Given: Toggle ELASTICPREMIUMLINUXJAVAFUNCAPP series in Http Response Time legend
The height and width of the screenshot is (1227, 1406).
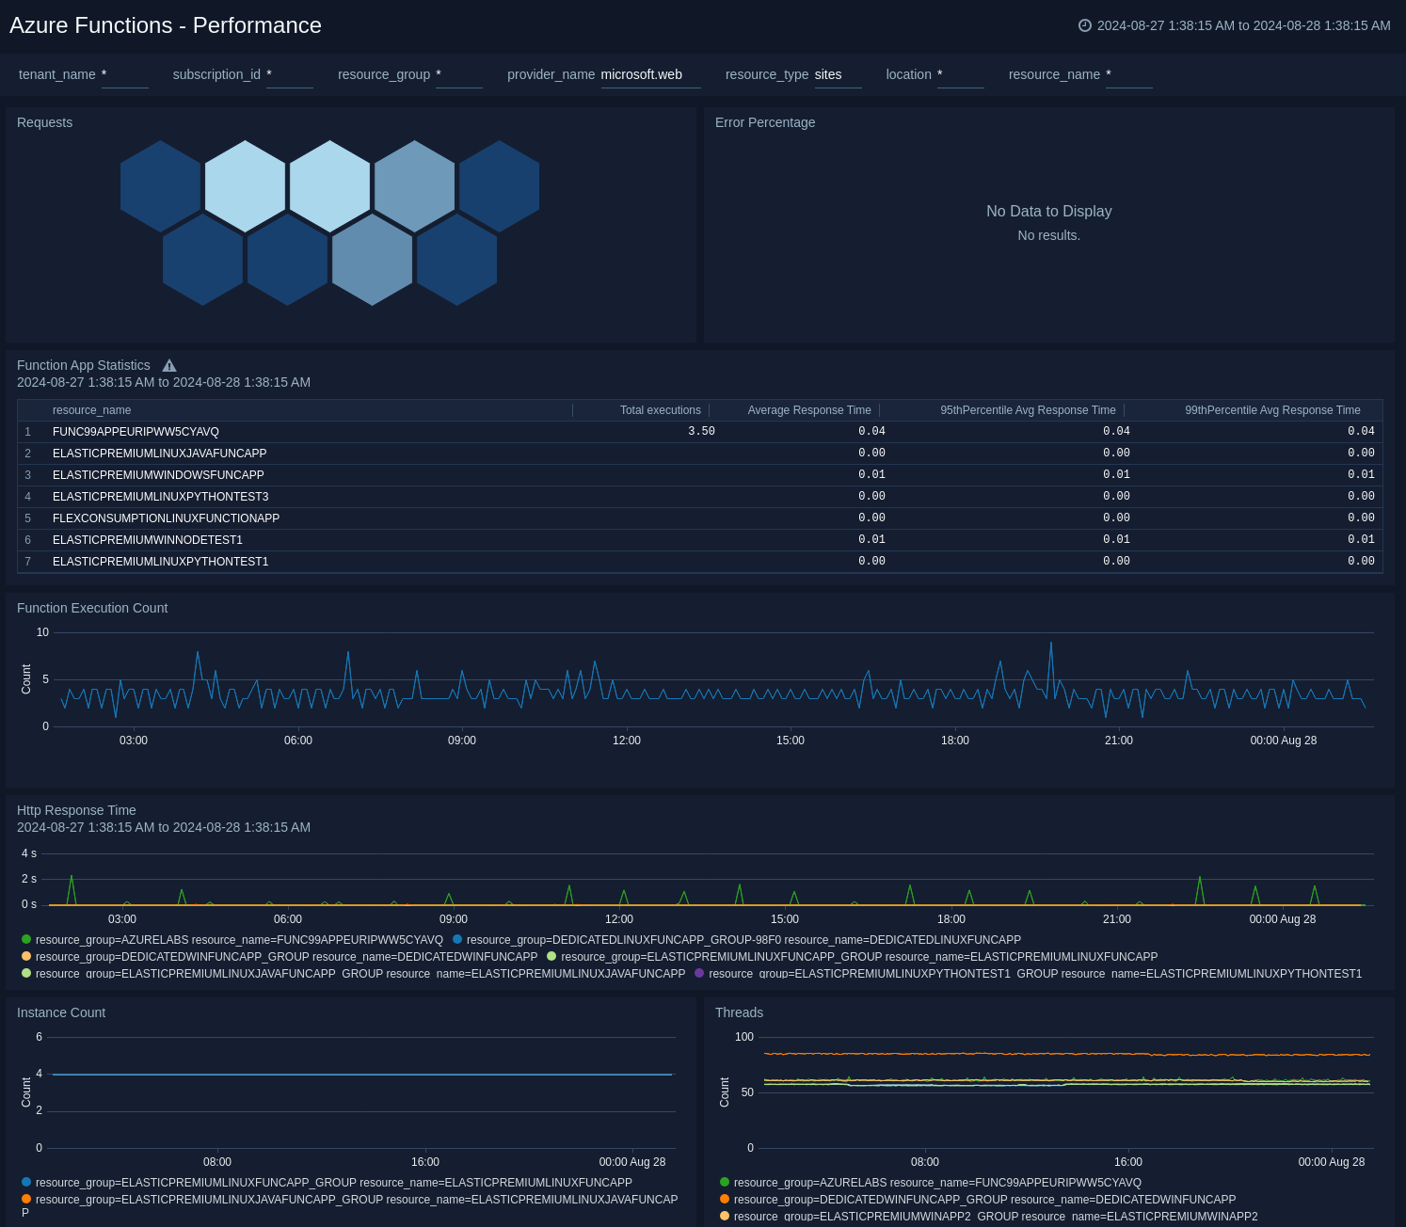Looking at the screenshot, I should [x=353, y=973].
